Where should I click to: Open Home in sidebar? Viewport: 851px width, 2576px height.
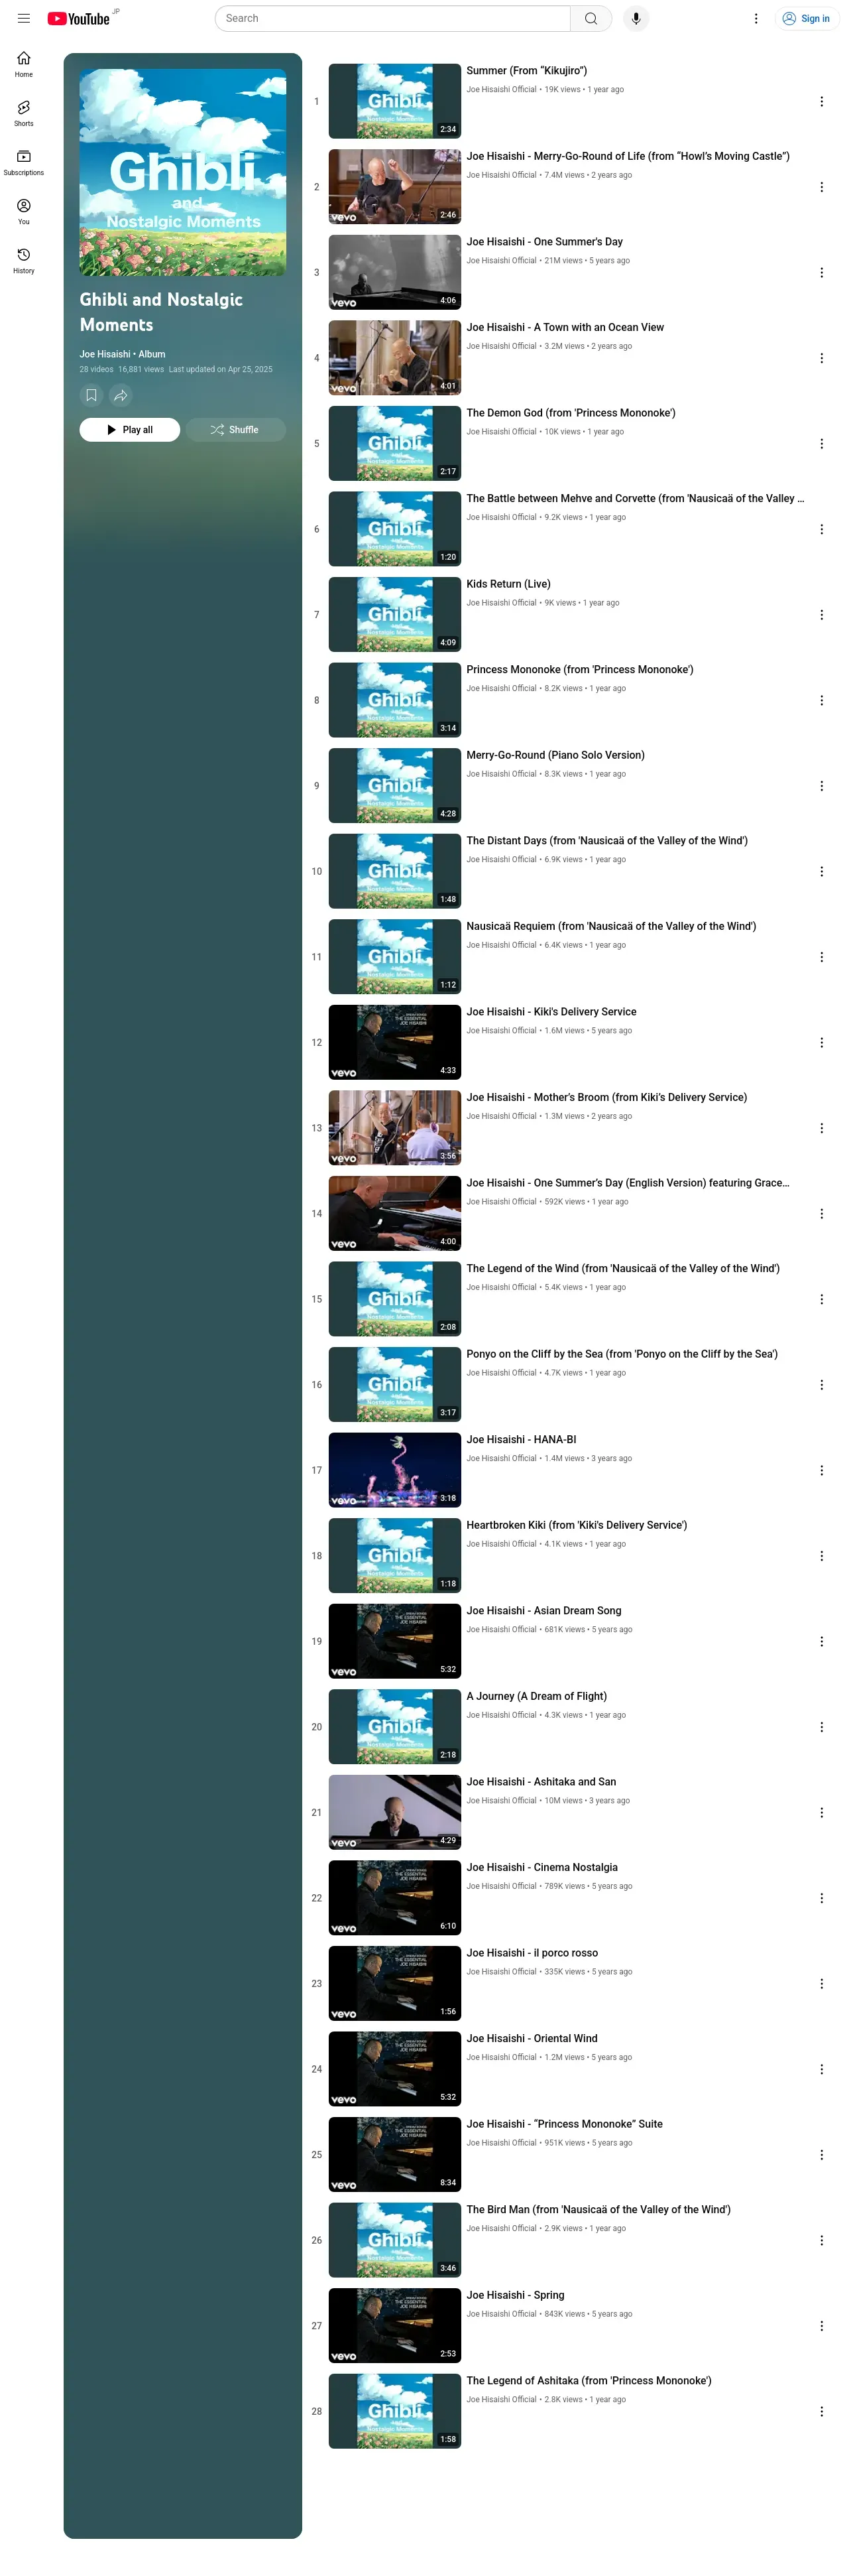(24, 64)
